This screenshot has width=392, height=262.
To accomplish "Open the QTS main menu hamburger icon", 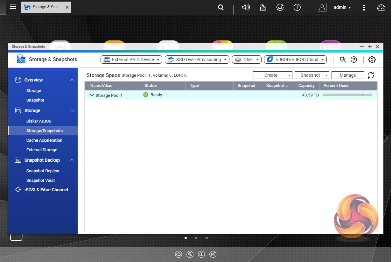I will [13, 7].
